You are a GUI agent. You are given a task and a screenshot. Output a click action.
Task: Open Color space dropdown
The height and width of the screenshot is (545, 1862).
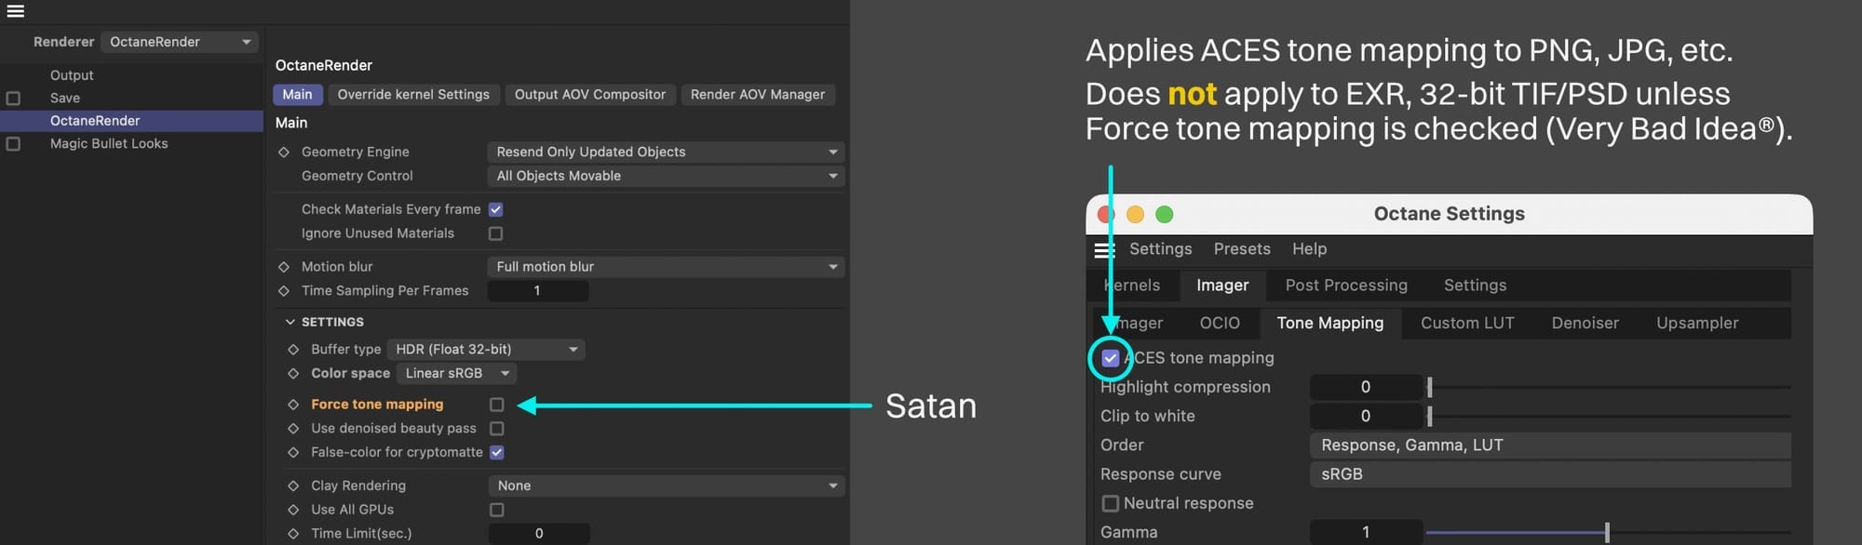[456, 374]
